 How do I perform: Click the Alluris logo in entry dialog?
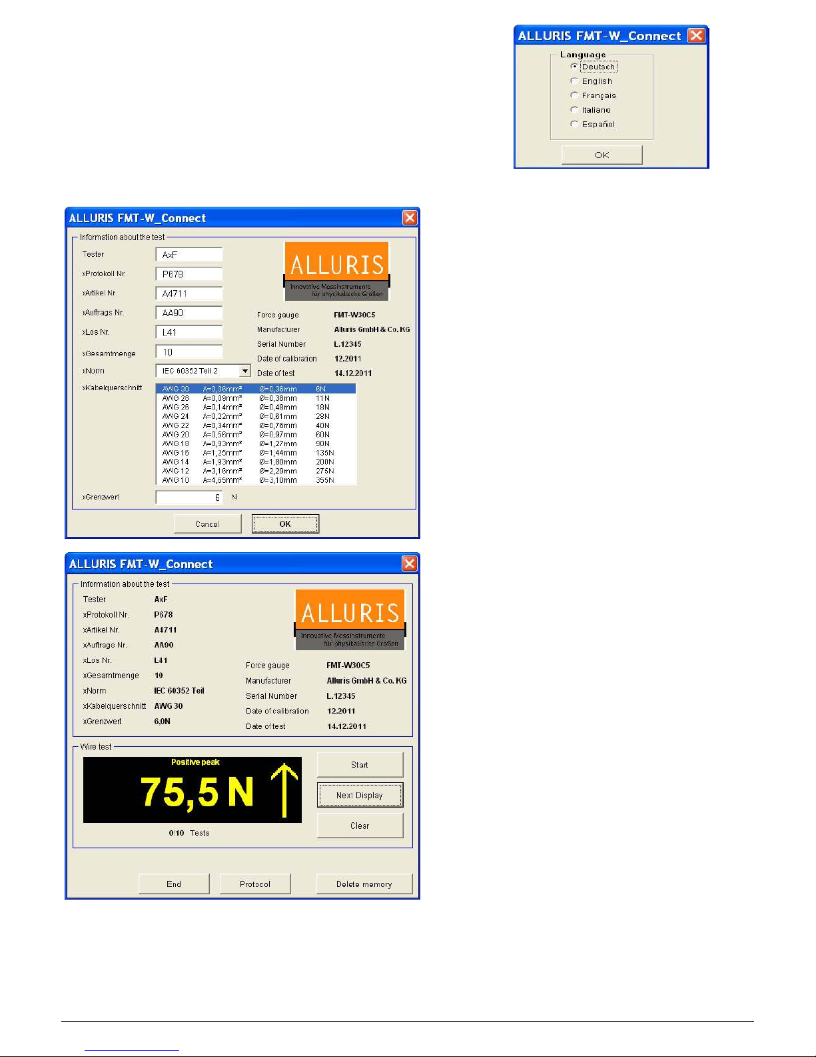click(x=336, y=271)
